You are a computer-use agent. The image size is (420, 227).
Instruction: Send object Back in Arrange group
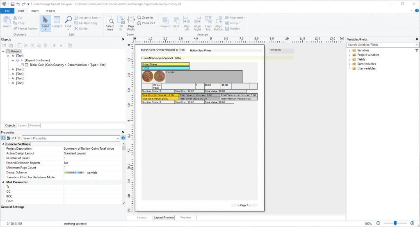coord(176,23)
